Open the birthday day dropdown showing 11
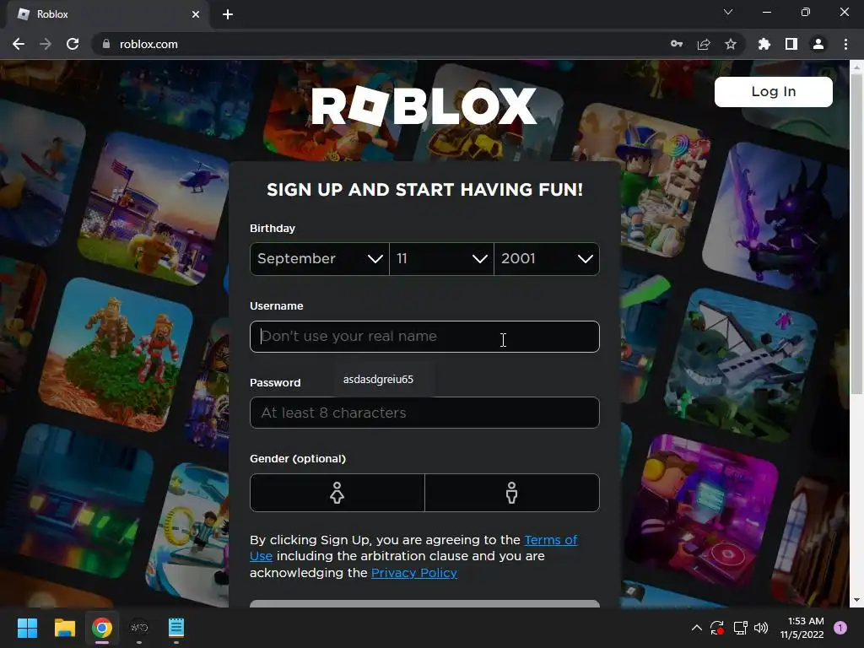This screenshot has height=648, width=864. pos(441,258)
